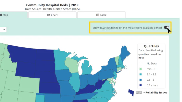The height and width of the screenshot is (102, 182).
Task: Select Wisconsin on the map
Action: click(x=72, y=65)
